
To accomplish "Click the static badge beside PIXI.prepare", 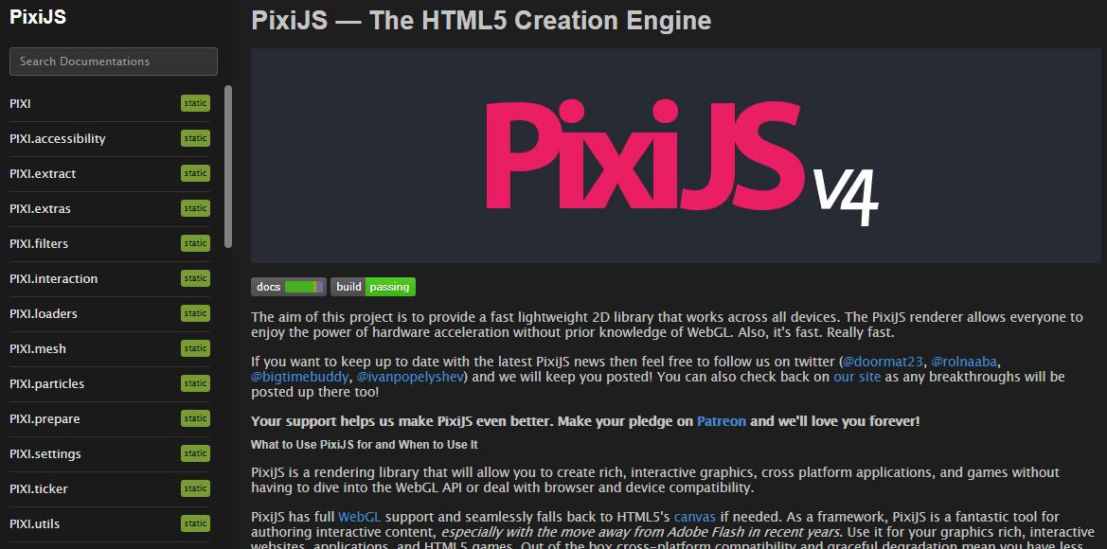I will point(196,417).
